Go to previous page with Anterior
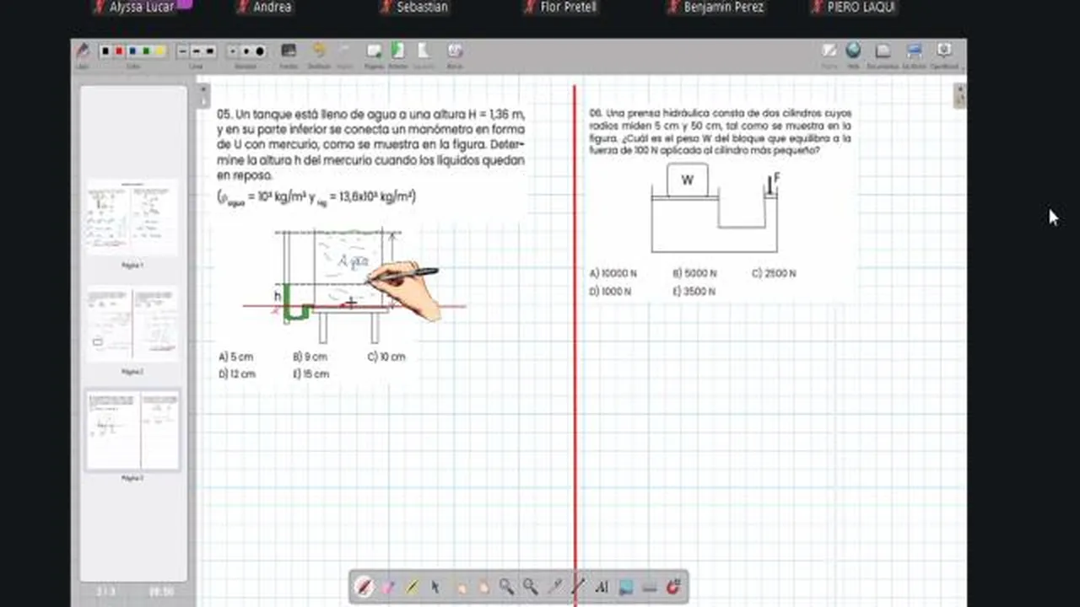1080x607 pixels. (397, 54)
